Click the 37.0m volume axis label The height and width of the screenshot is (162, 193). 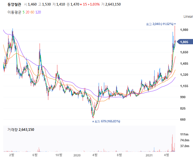[185, 146]
